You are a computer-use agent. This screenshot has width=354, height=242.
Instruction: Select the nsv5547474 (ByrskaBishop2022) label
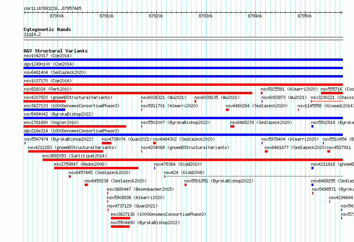(59, 139)
